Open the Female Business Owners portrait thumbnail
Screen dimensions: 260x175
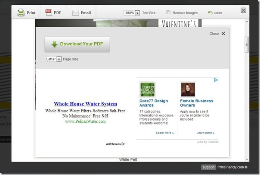188,89
